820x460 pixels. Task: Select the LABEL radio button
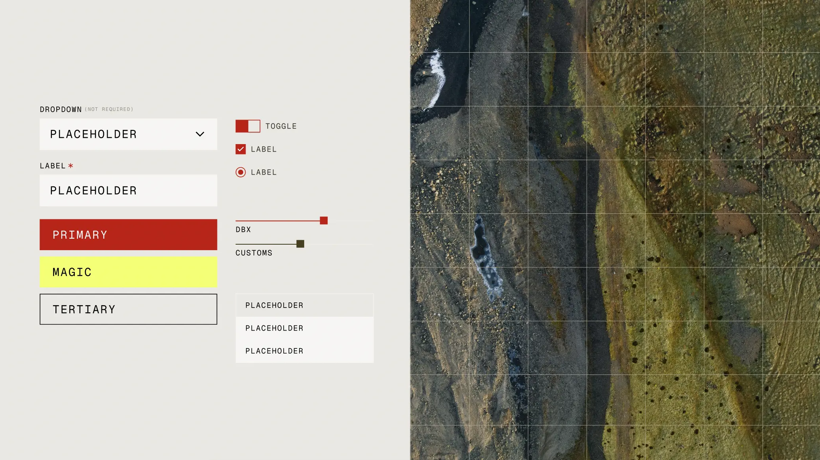point(240,172)
